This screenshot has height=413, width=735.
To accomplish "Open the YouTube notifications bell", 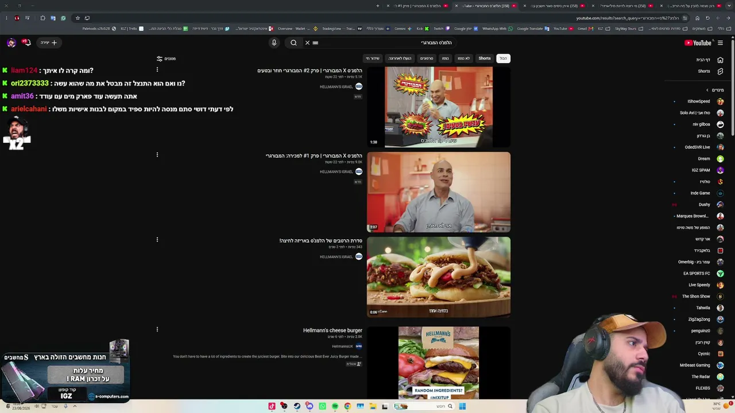I will coord(26,42).
